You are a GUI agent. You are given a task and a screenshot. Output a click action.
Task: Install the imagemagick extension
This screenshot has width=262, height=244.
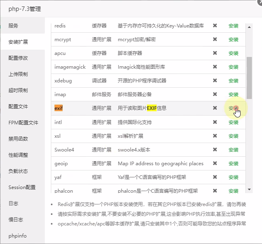[233, 67]
